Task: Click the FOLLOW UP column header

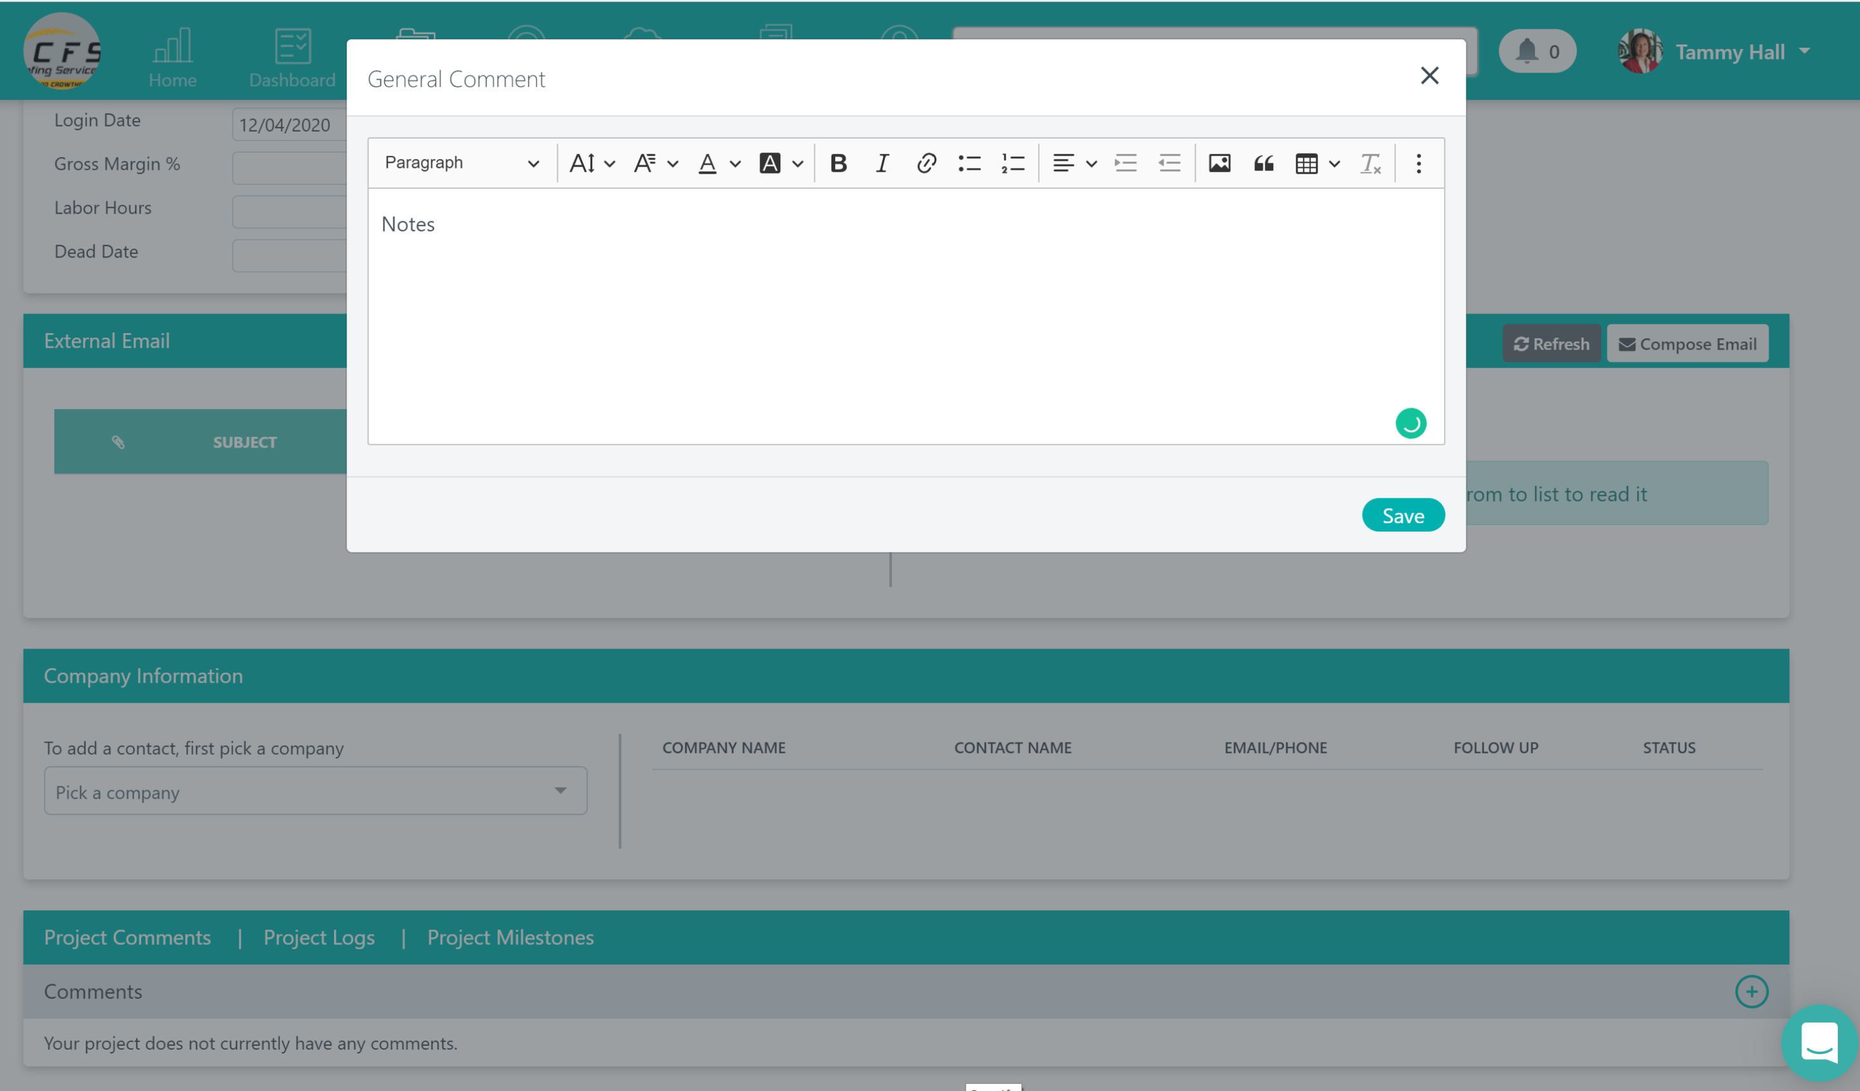Action: point(1496,747)
